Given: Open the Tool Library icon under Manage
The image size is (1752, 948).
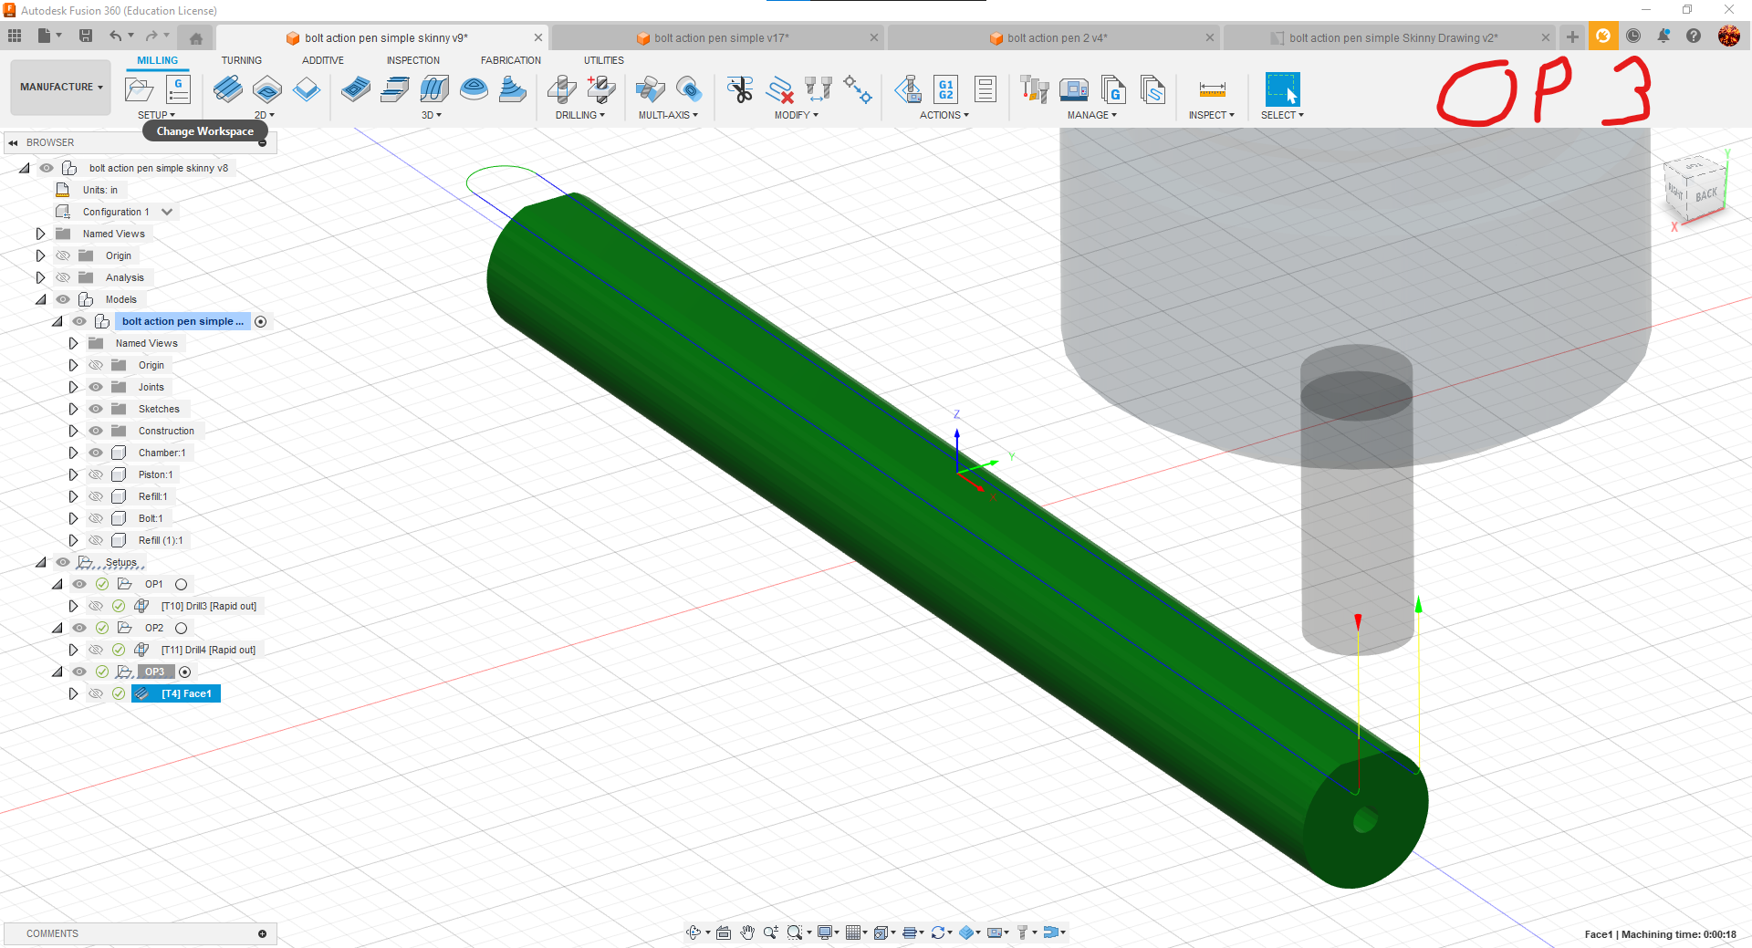Looking at the screenshot, I should click(1034, 89).
